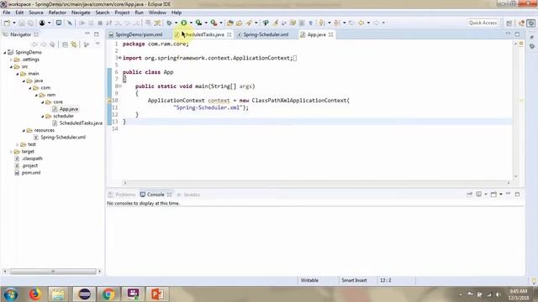Open the Project menu
This screenshot has width=538, height=302.
[122, 13]
